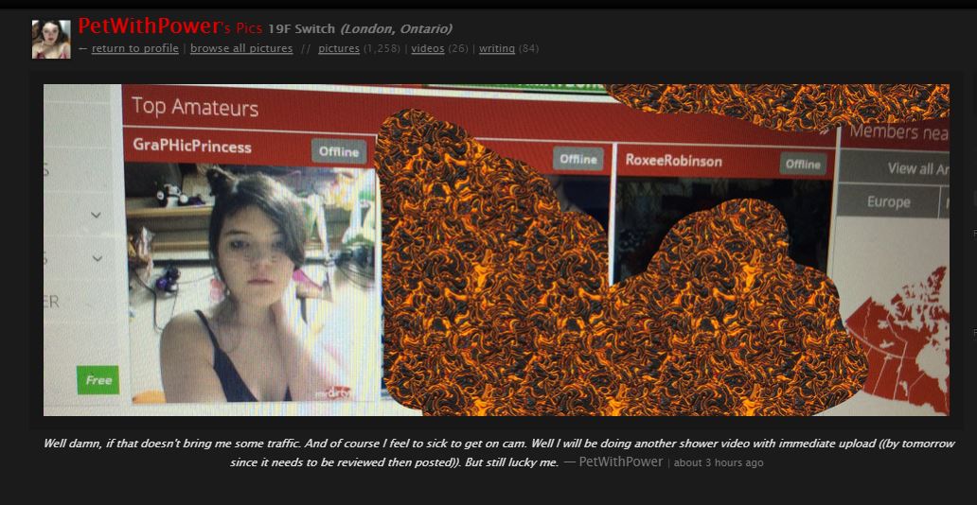Go to the 'videos' section link
This screenshot has width=977, height=505.
click(428, 48)
